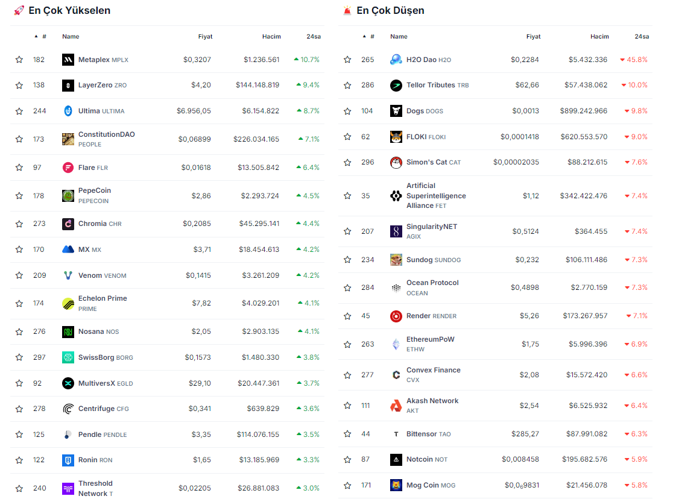Open the Threshold Network coin page

[96, 488]
